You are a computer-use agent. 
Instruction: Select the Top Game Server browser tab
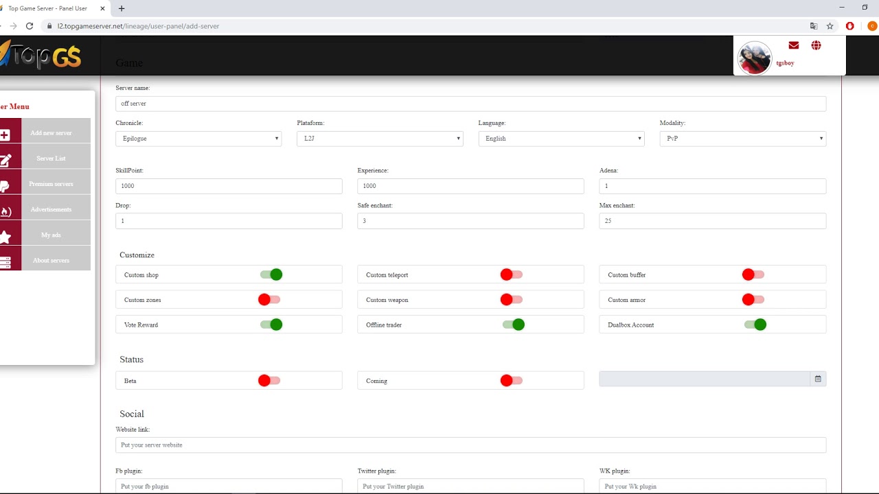(52, 8)
